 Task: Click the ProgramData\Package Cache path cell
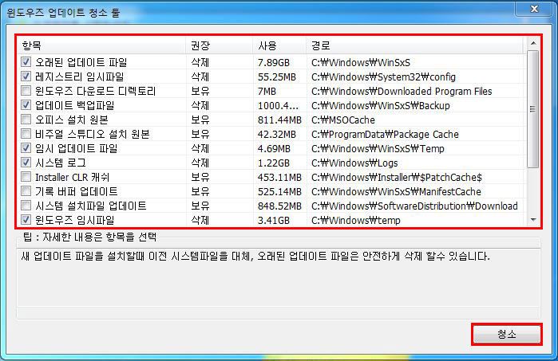point(385,135)
